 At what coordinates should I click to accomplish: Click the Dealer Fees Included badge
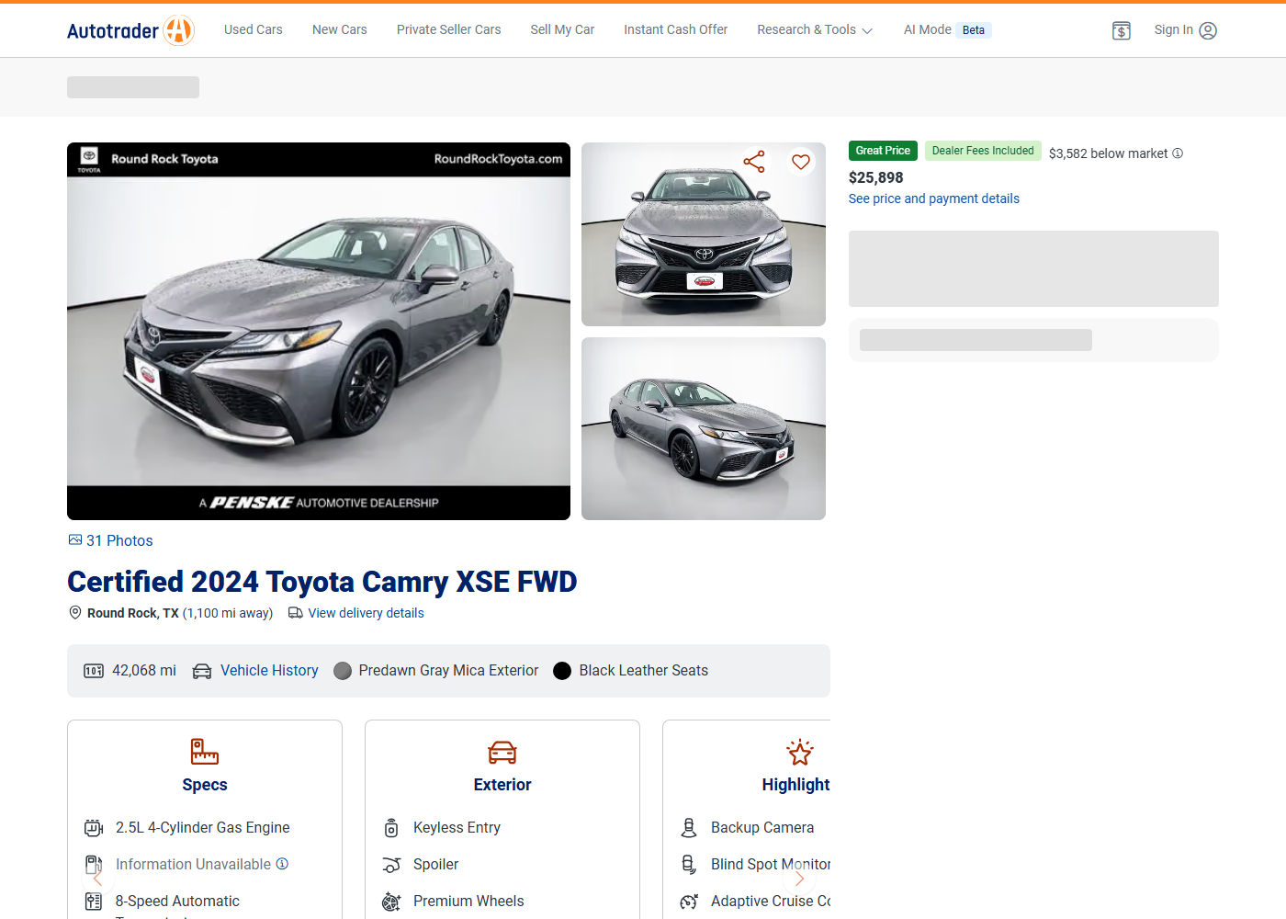(983, 151)
